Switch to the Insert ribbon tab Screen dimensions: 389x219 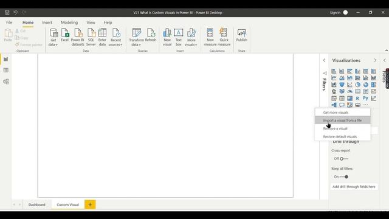tap(47, 23)
